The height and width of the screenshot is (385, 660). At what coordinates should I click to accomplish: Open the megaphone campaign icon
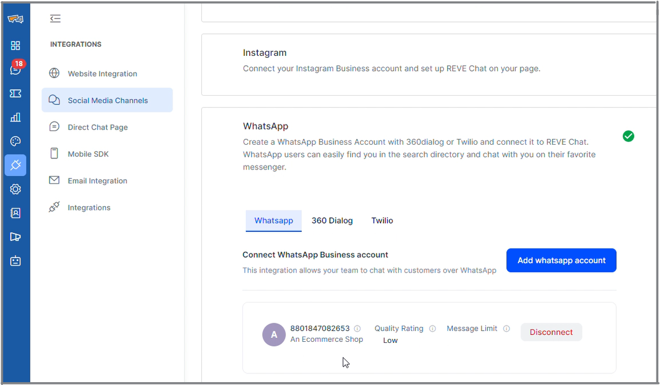coord(15,237)
